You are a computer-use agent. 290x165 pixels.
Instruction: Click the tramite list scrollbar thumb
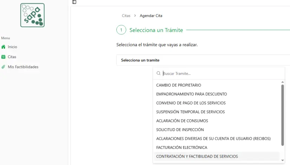point(282,115)
